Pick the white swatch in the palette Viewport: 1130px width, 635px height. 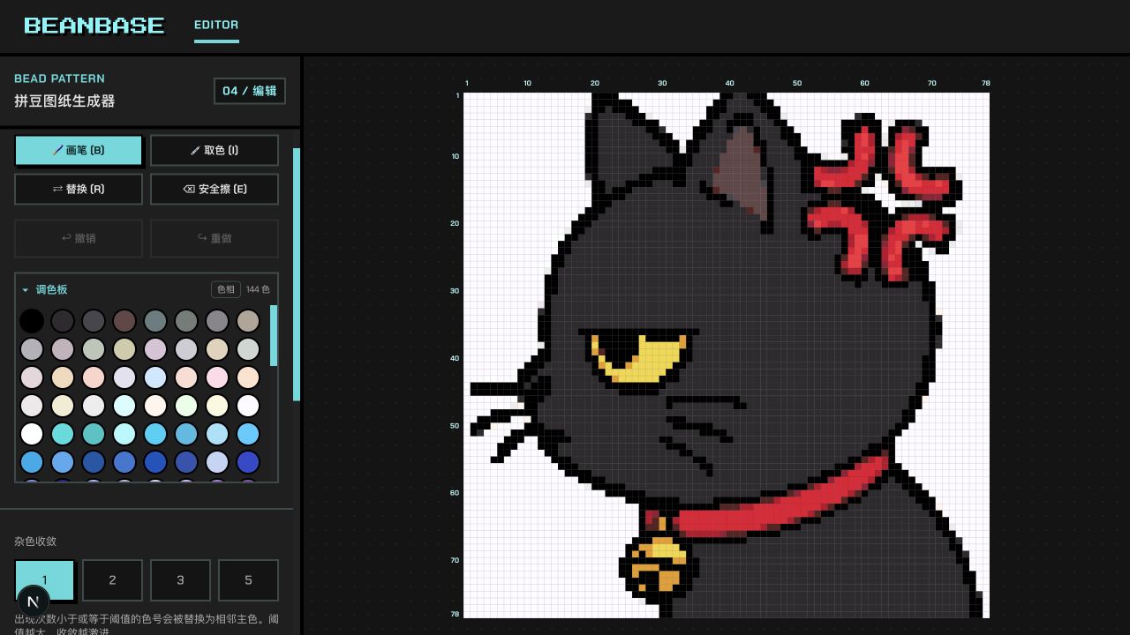(32, 434)
